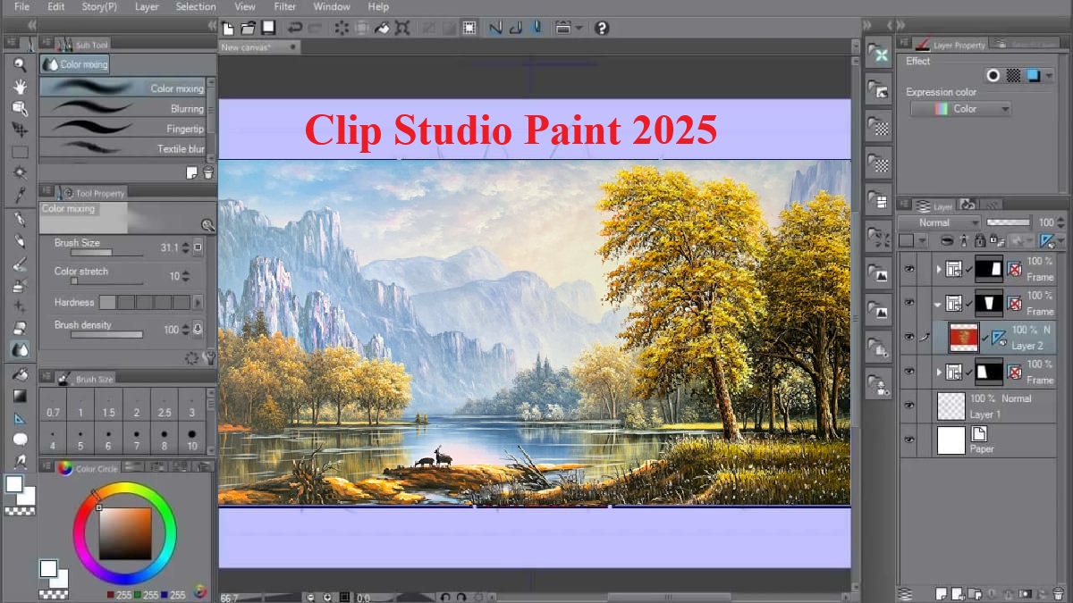Hide the Paper layer
The image size is (1073, 603).
[908, 438]
